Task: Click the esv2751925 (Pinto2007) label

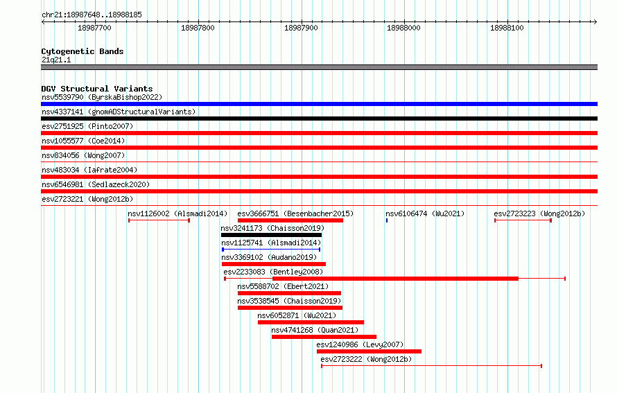Action: coord(87,126)
